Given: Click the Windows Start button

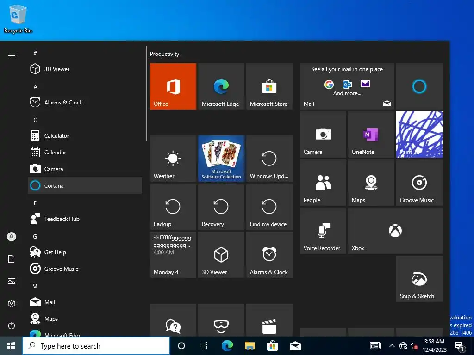Looking at the screenshot, I should tap(11, 346).
